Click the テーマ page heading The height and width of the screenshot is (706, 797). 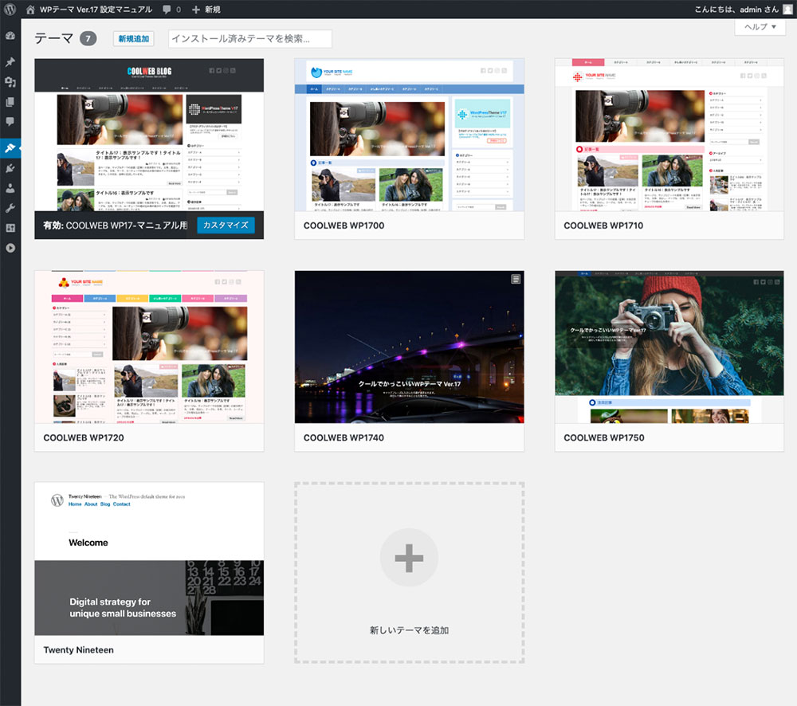(x=54, y=38)
